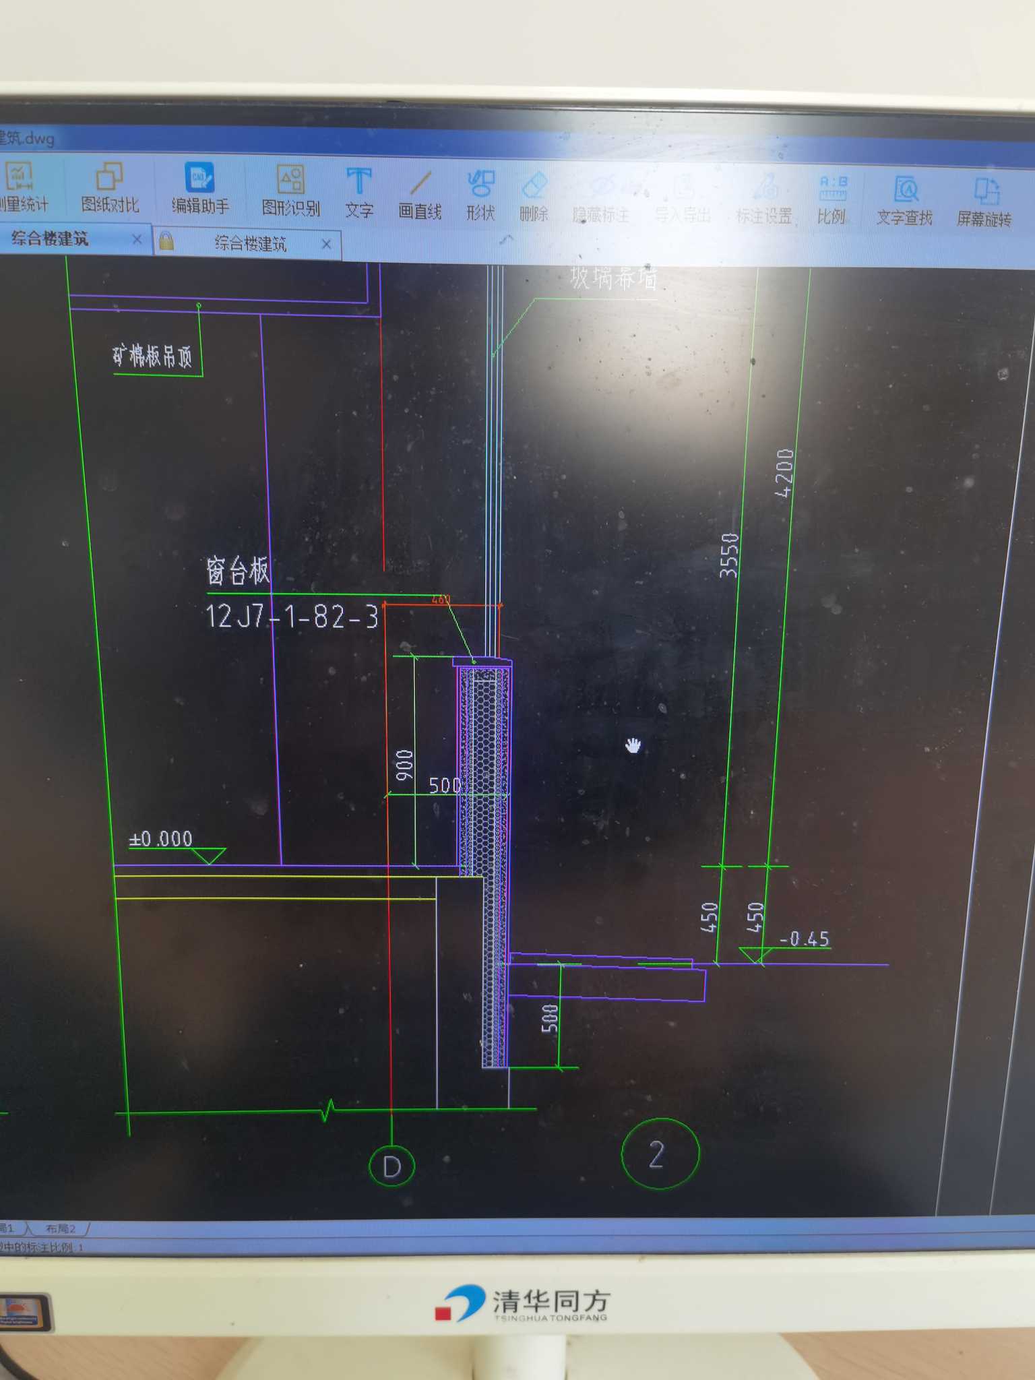Click the detail number bubble 2

pos(660,1154)
